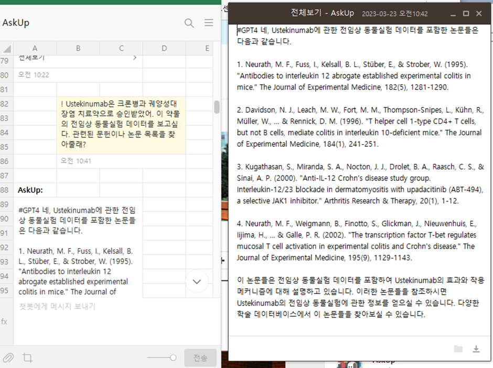Click the fx formula label
This screenshot has width=493, height=368.
[x=4, y=321]
